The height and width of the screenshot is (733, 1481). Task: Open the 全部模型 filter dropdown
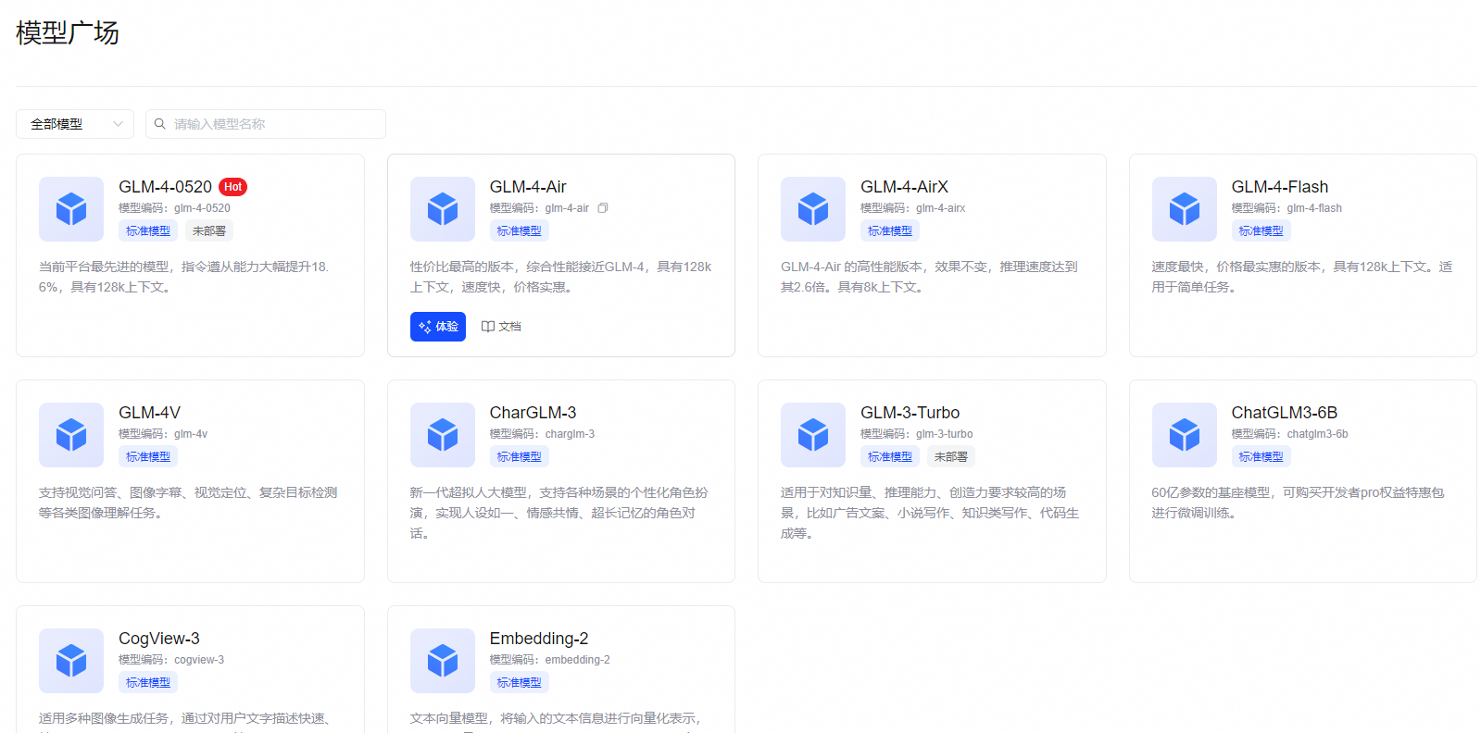pyautogui.click(x=75, y=124)
